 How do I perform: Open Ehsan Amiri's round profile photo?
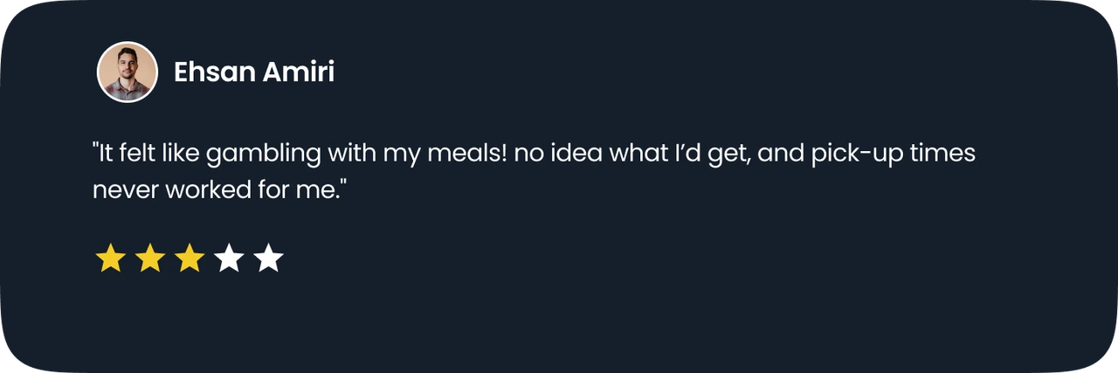[x=128, y=73]
